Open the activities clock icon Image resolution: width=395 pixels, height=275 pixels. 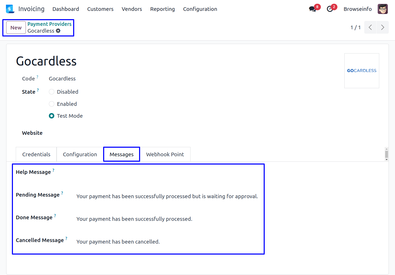pos(330,9)
